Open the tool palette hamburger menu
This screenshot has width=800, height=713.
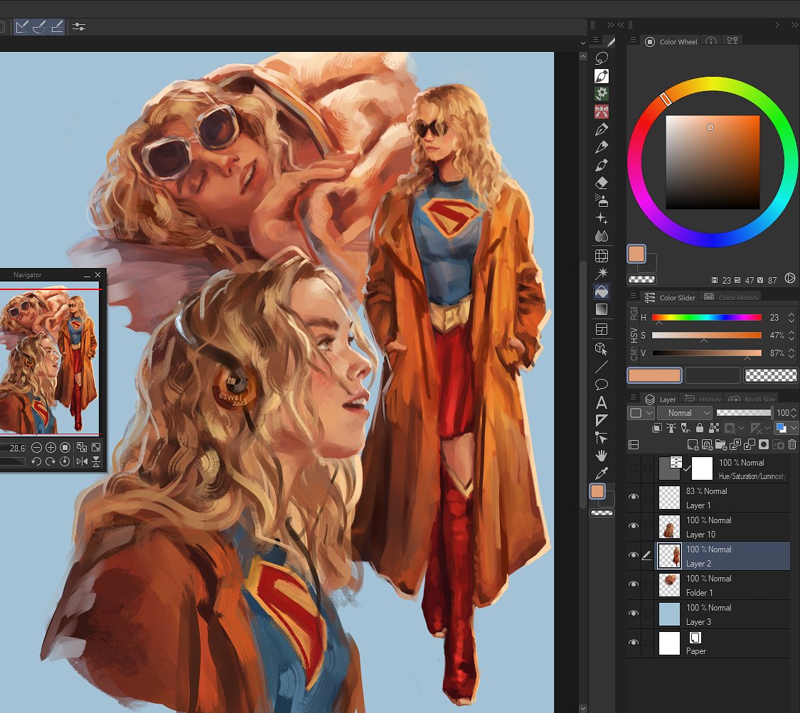[595, 41]
